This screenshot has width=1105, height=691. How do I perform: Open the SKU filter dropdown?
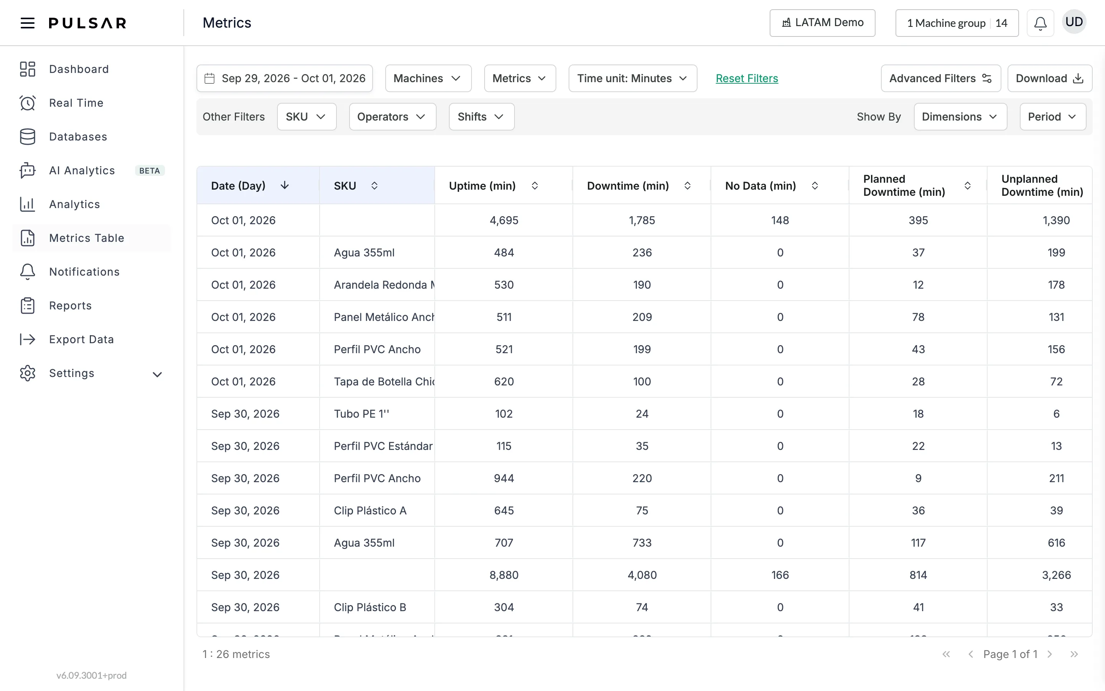[307, 117]
